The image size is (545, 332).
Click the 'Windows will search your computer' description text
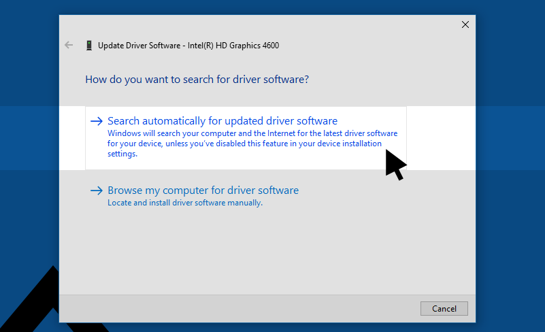(252, 144)
